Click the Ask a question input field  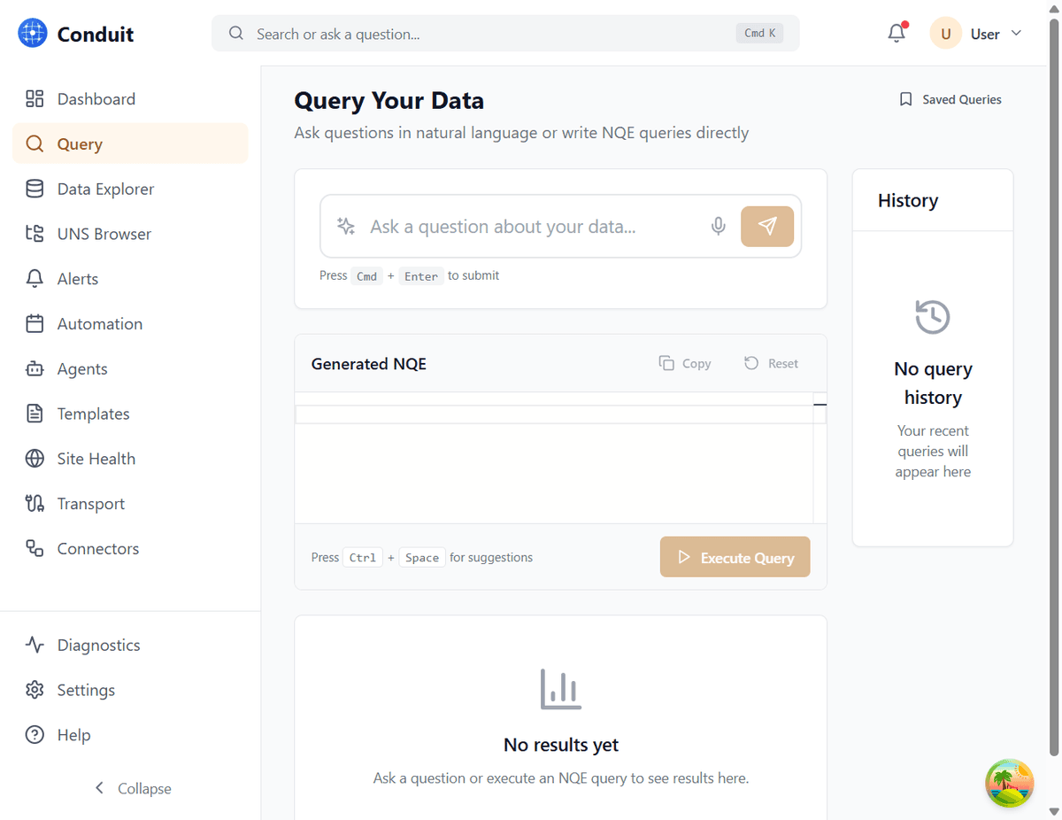click(513, 226)
